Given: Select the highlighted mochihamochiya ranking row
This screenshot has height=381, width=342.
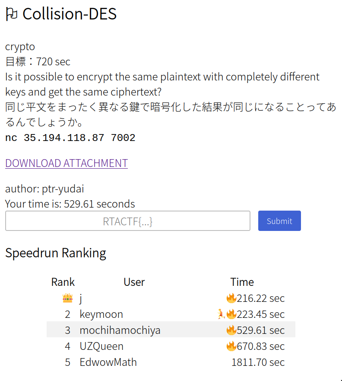Looking at the screenshot, I should pyautogui.click(x=171, y=330).
